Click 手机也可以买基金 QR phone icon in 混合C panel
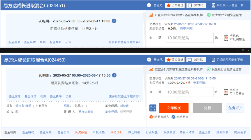The height and width of the screenshot is (140, 251). pyautogui.click(x=226, y=38)
